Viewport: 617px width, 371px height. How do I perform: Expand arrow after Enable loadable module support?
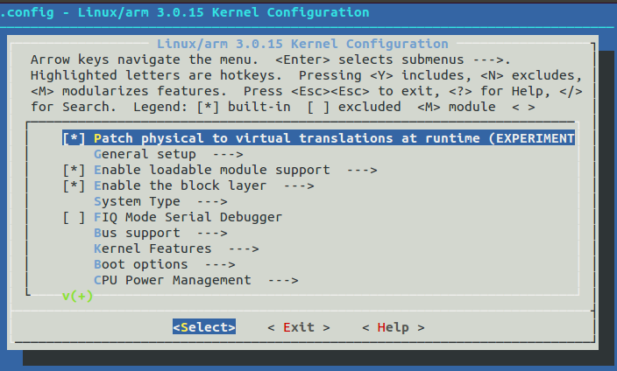coord(362,170)
